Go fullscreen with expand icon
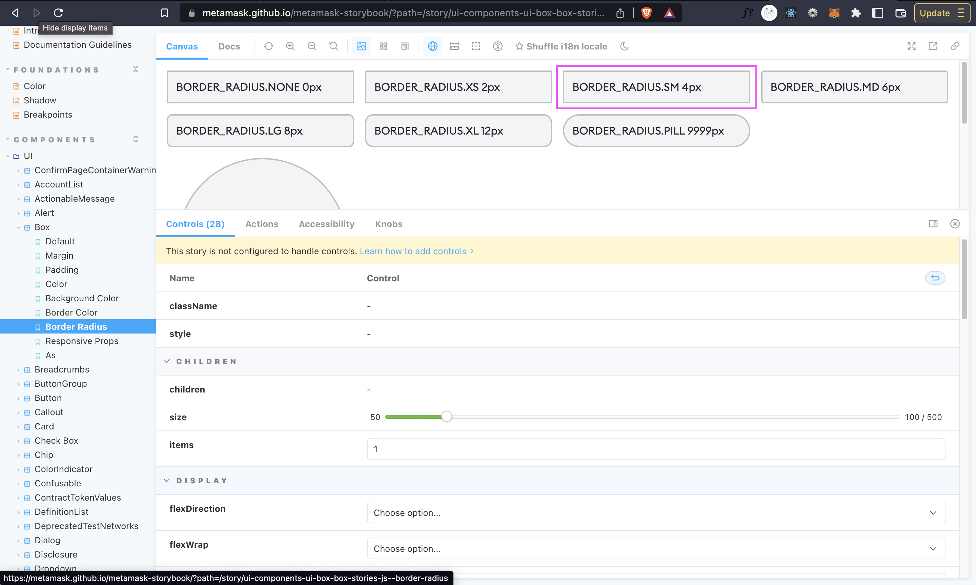 click(911, 46)
